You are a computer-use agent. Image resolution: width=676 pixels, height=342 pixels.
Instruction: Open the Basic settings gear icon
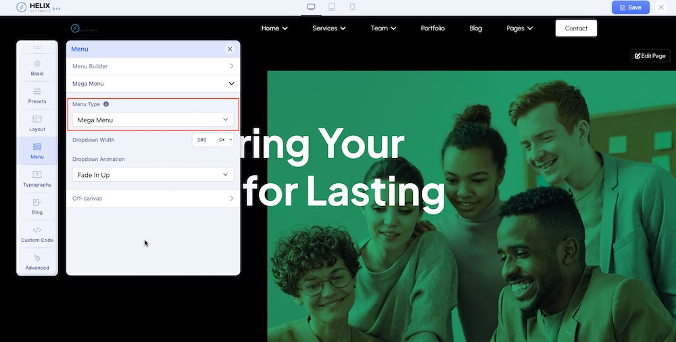[x=37, y=64]
